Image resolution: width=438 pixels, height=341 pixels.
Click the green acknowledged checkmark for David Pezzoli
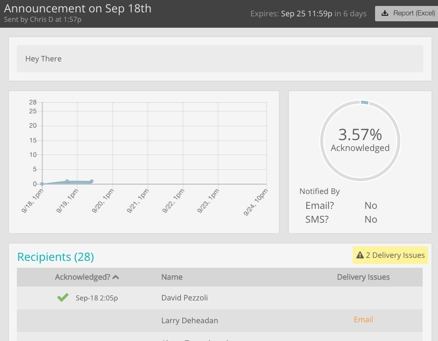tap(63, 297)
